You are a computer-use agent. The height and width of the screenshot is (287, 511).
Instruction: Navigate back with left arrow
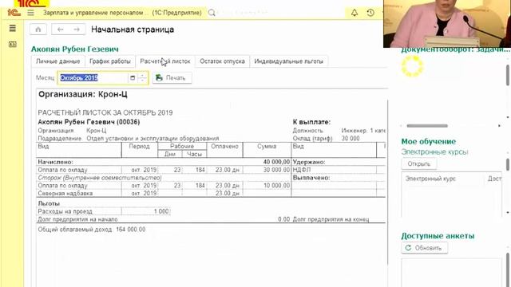point(61,29)
